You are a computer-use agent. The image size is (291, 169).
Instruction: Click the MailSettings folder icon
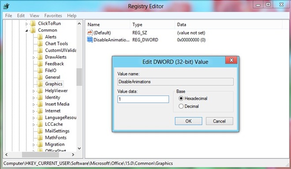pyautogui.click(x=40, y=131)
